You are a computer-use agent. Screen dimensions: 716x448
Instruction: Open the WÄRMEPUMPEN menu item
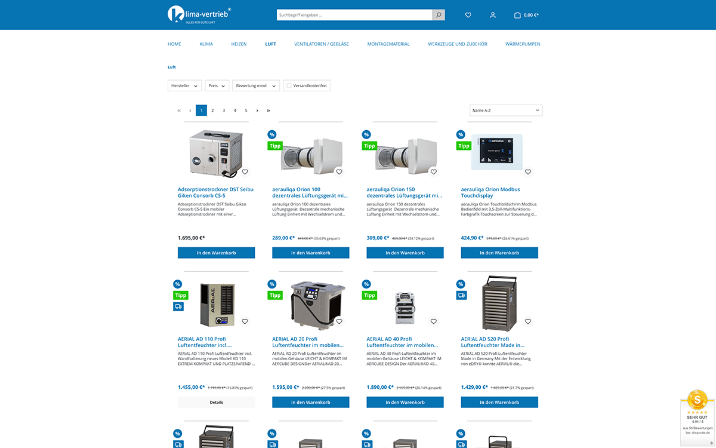[x=522, y=44]
